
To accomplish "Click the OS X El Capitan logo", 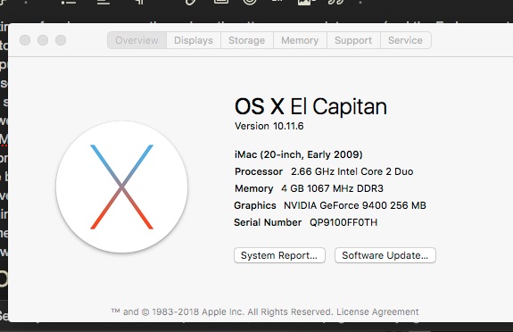I will [x=121, y=187].
